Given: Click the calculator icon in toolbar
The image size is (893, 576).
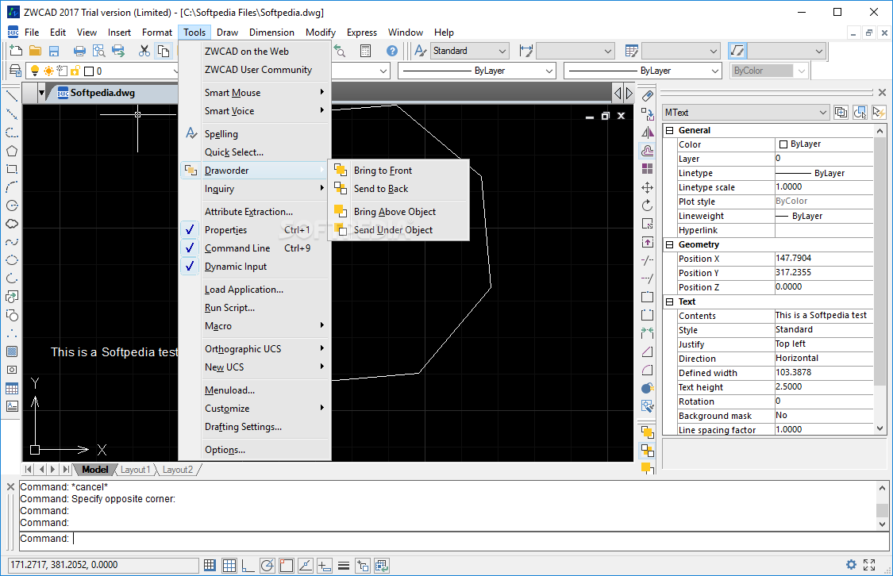Looking at the screenshot, I should (366, 51).
